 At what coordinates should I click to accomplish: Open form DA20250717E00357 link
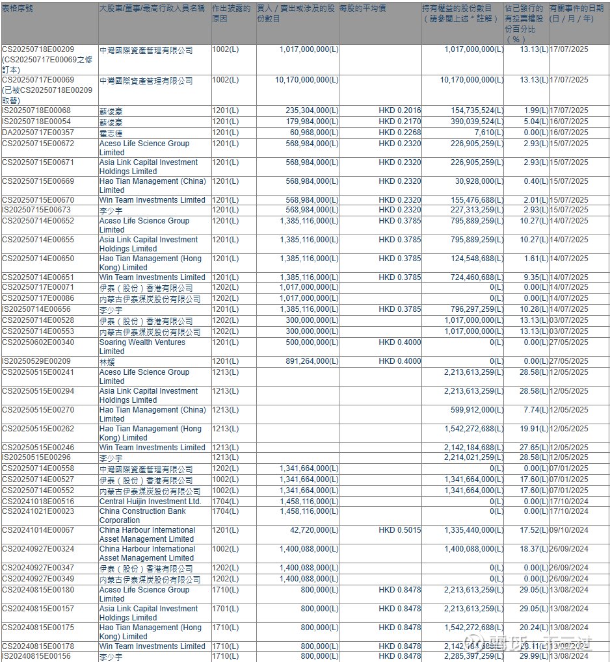point(38,133)
